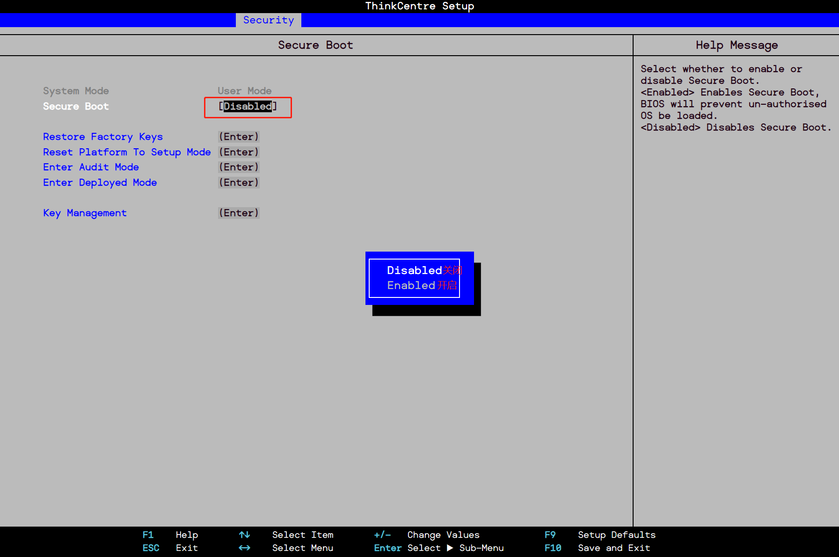839x557 pixels.
Task: Click the up-down arrows Select Item icon
Action: click(x=244, y=535)
